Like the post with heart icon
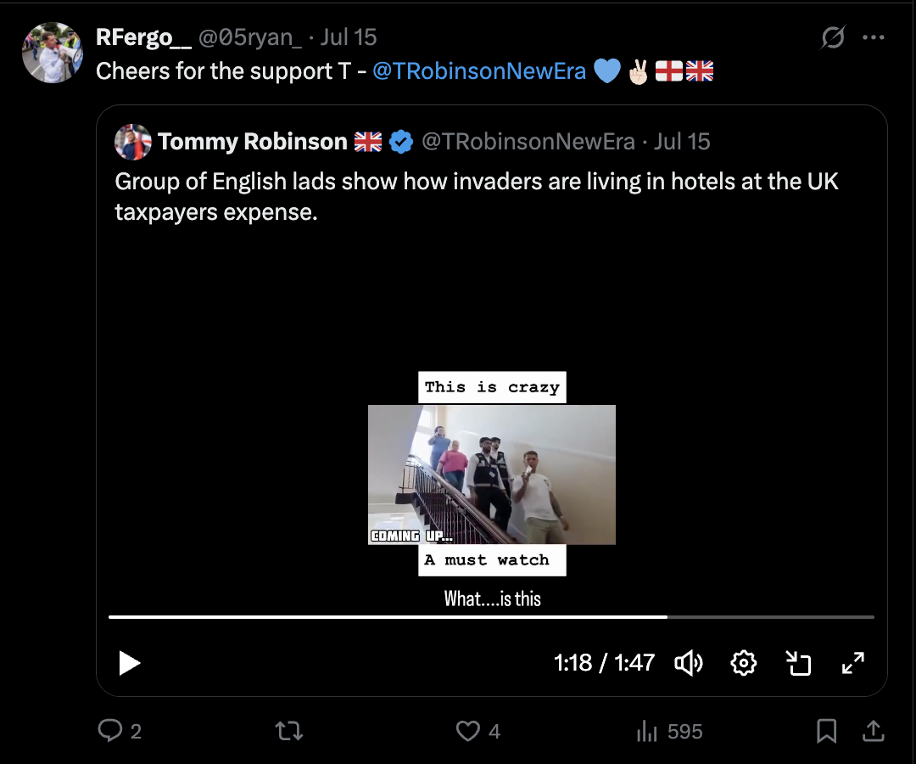The image size is (916, 764). pyautogui.click(x=468, y=731)
